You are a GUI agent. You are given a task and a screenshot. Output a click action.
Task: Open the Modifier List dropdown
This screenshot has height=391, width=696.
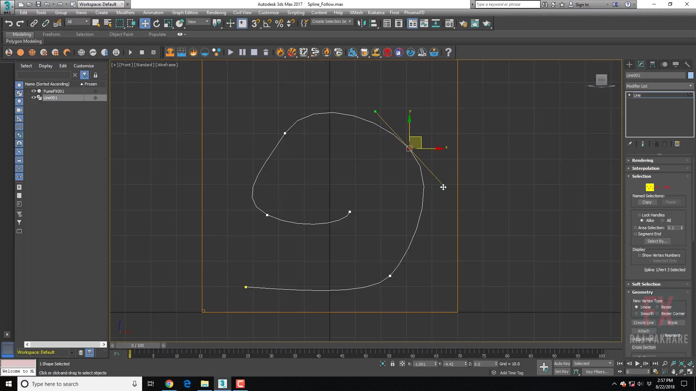point(659,86)
